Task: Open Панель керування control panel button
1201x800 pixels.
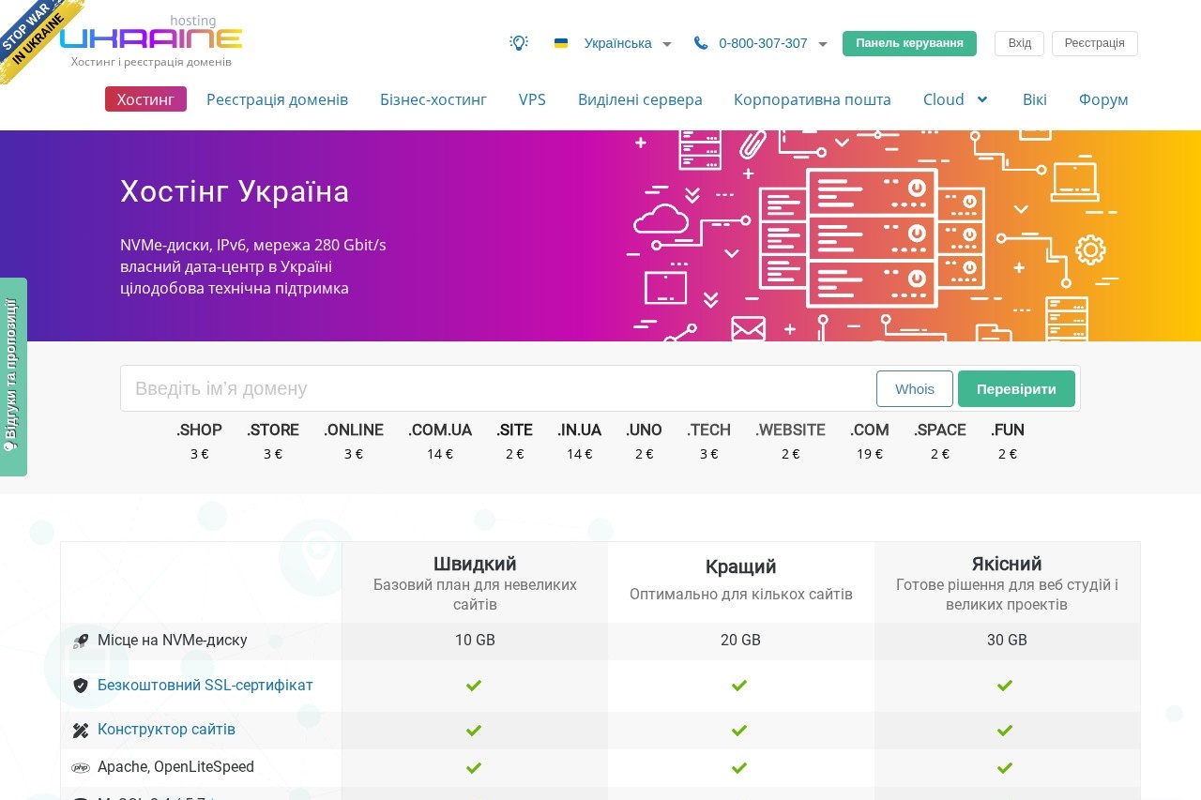Action: pyautogui.click(x=909, y=43)
